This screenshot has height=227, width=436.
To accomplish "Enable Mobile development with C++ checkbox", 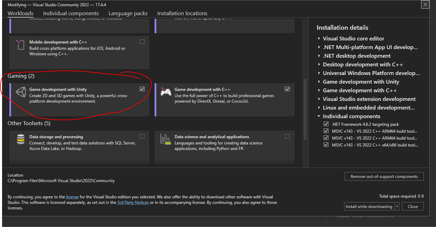I will pos(142,42).
